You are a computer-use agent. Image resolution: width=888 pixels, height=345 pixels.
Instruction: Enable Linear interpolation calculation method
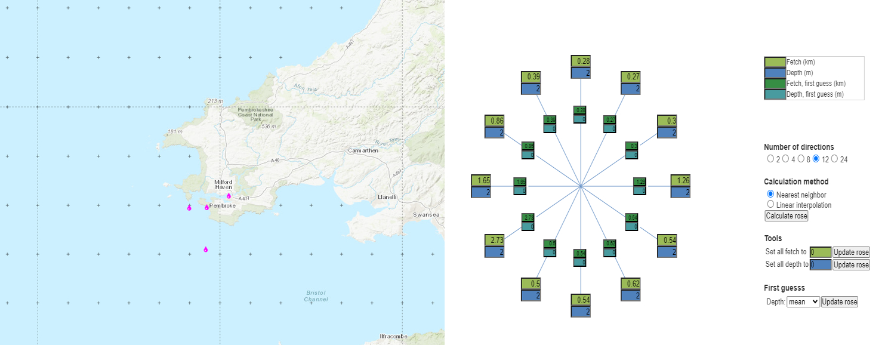pyautogui.click(x=770, y=205)
